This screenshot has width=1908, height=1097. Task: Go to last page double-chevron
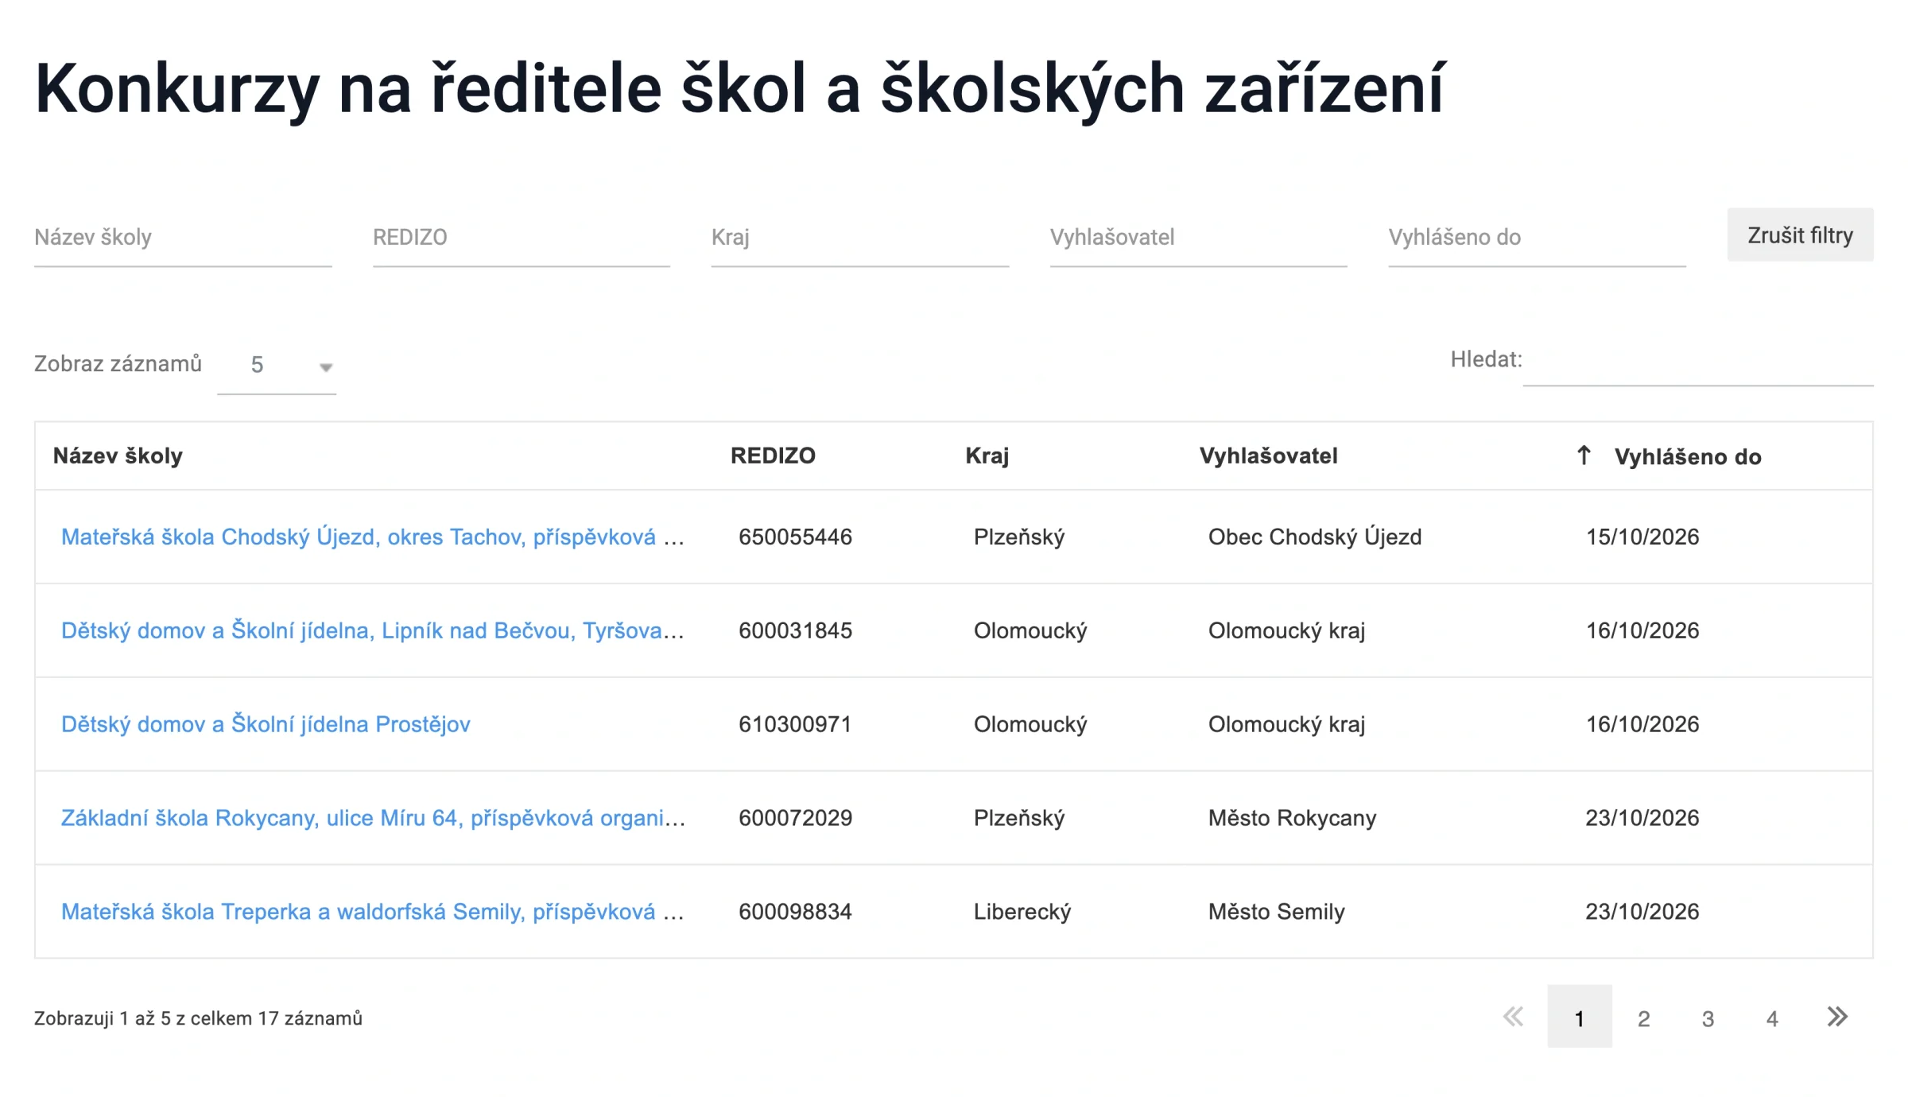[x=1837, y=1017]
